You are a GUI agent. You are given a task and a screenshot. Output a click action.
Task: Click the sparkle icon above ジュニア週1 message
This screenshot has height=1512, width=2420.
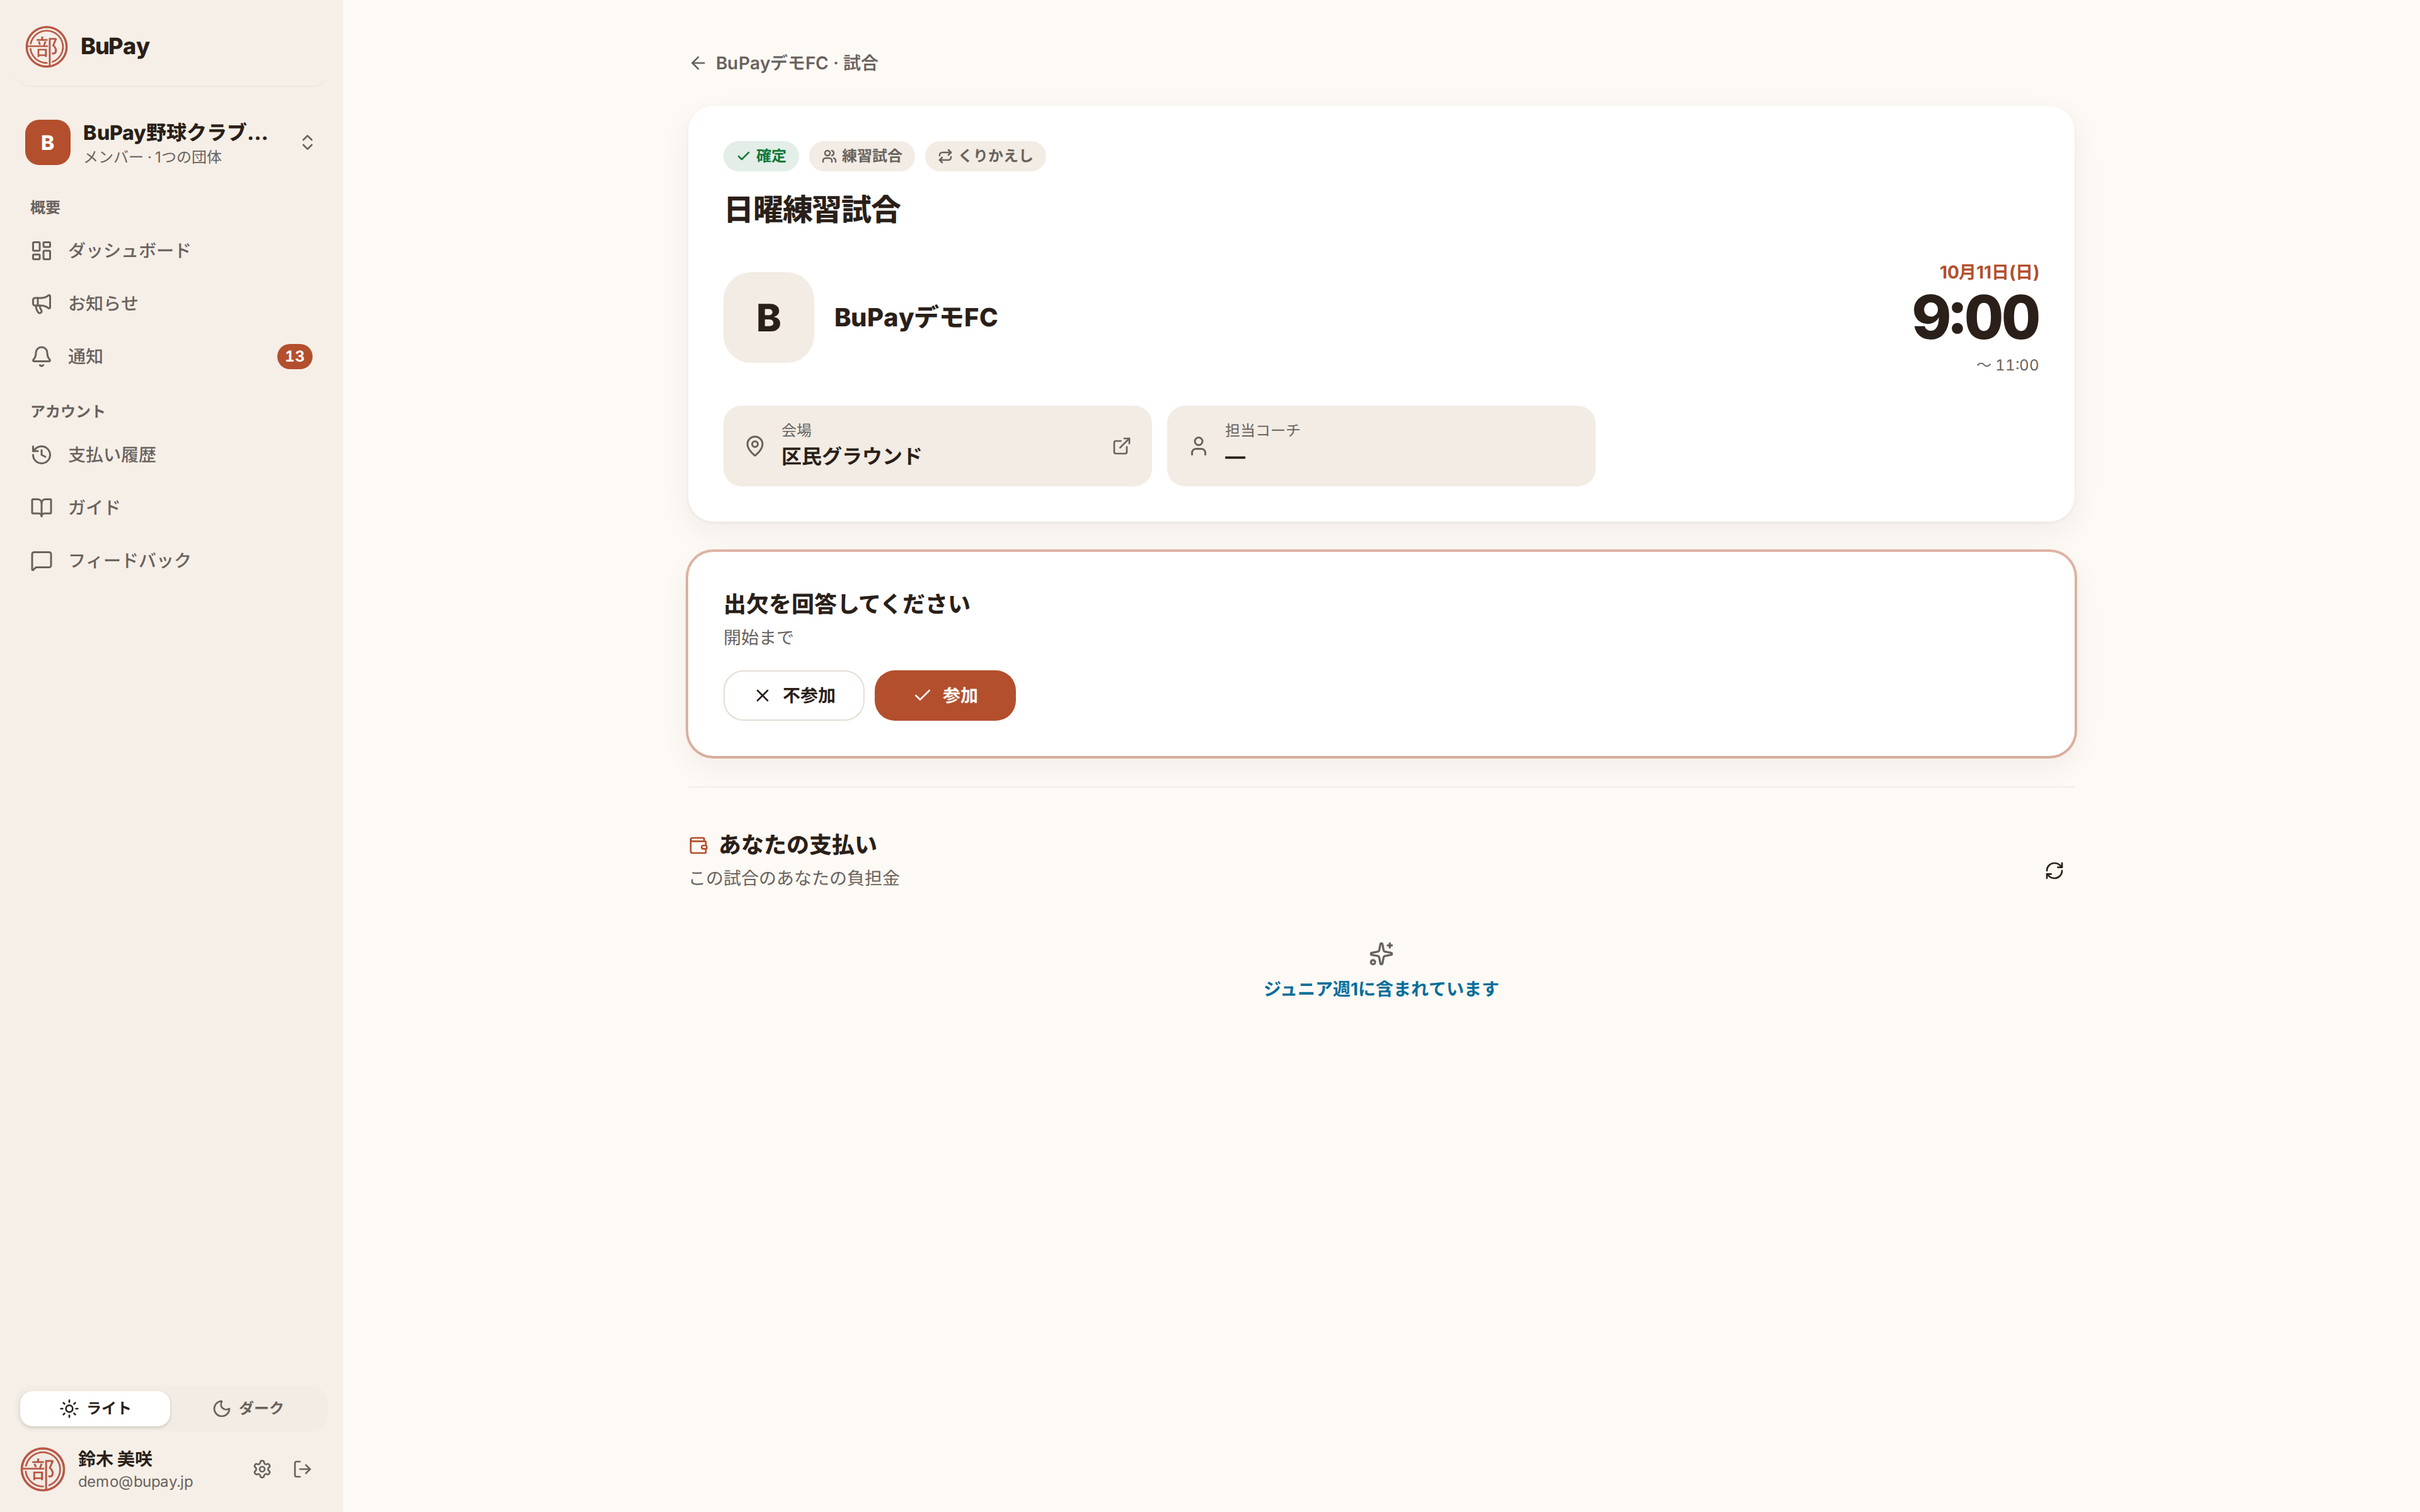[x=1381, y=953]
